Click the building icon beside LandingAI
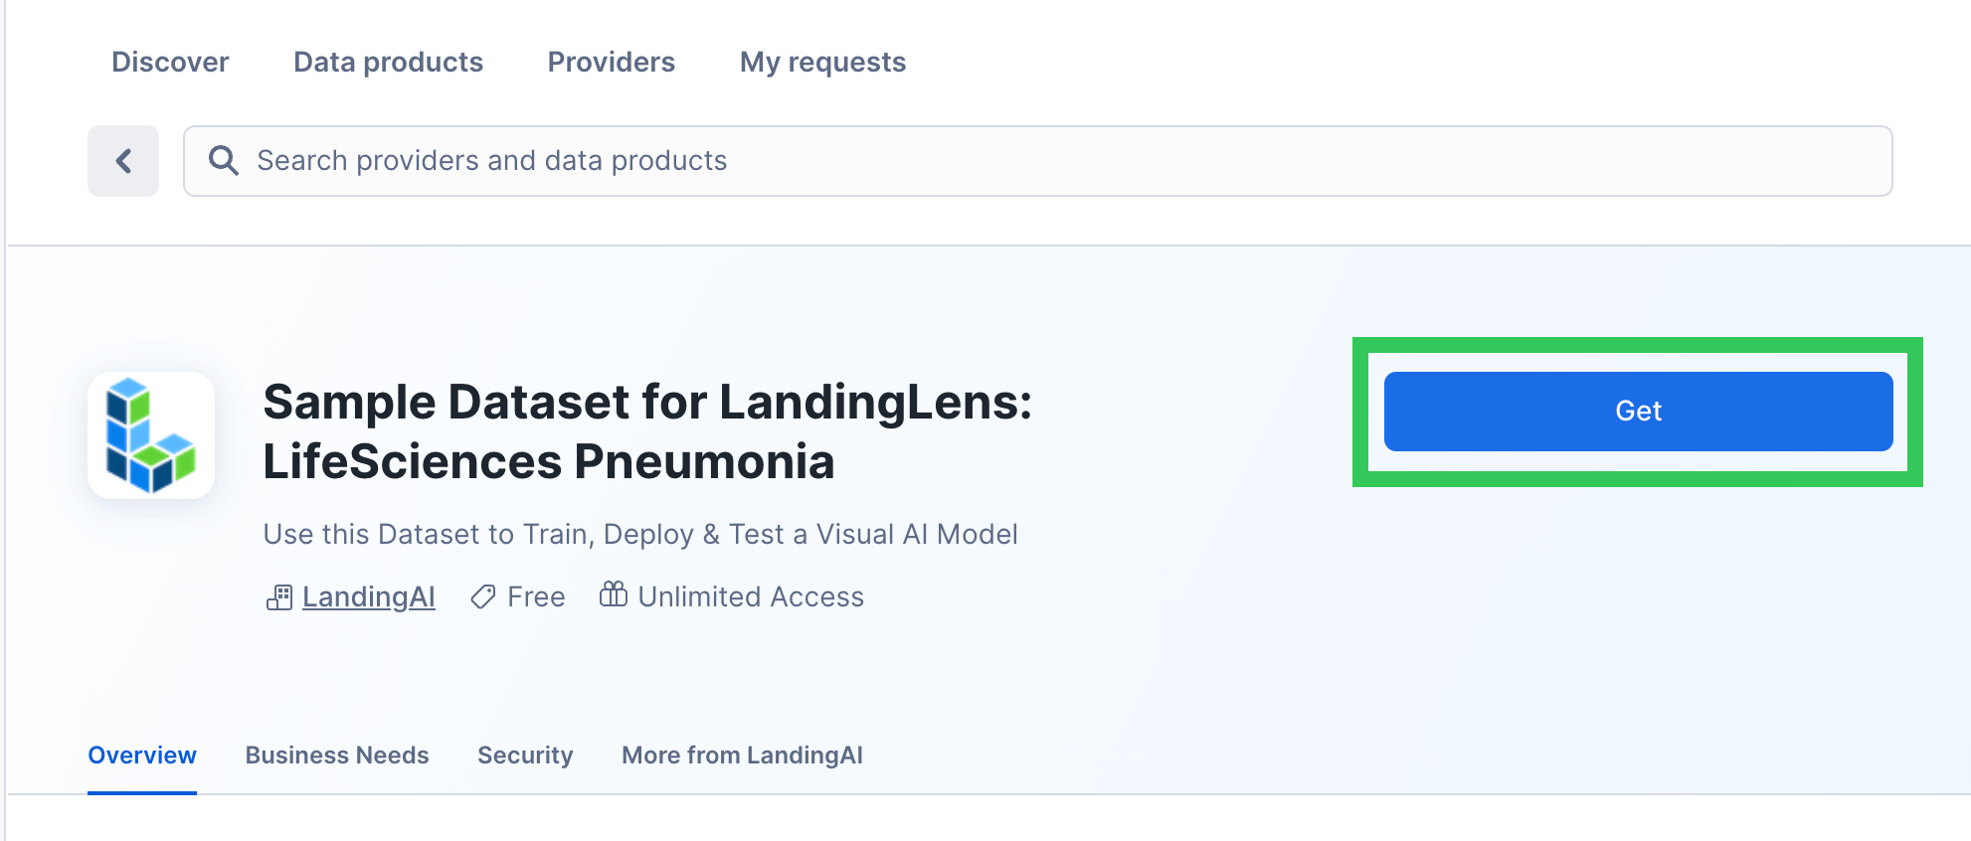The image size is (1971, 841). coord(279,597)
